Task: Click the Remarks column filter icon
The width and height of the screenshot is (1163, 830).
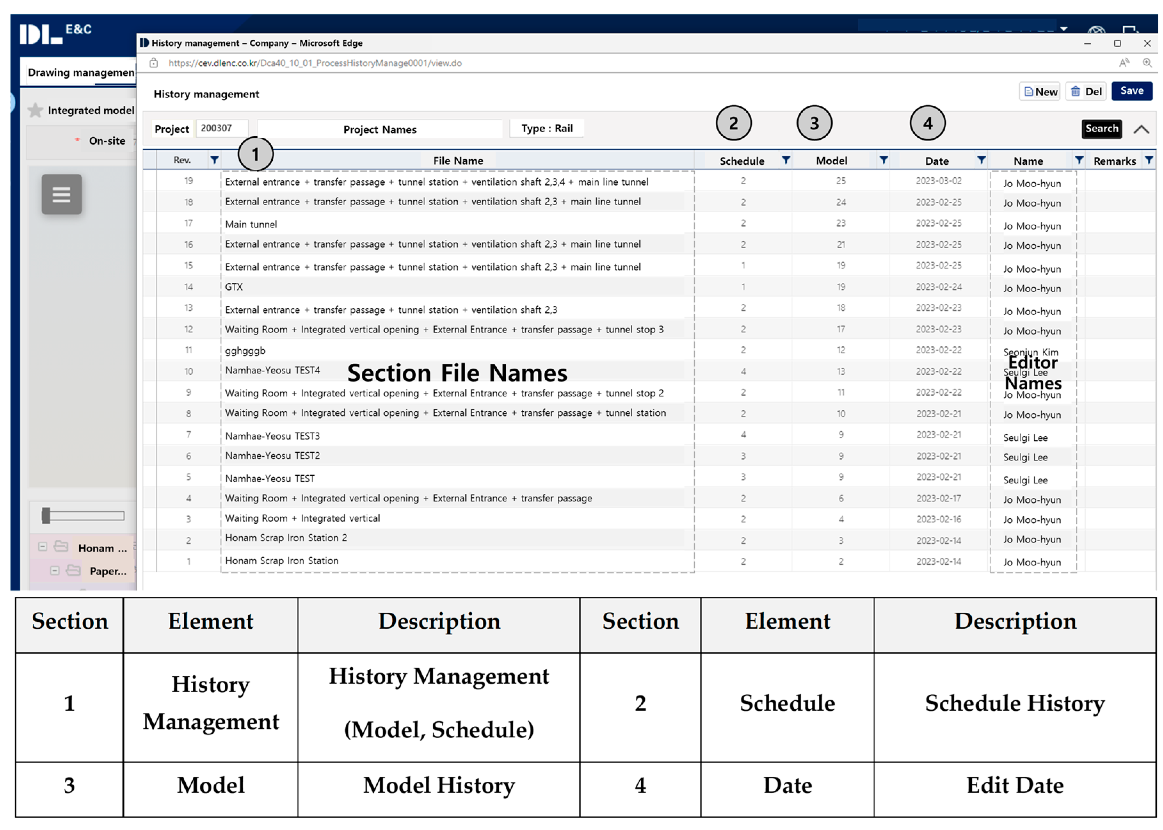Action: pos(1148,160)
